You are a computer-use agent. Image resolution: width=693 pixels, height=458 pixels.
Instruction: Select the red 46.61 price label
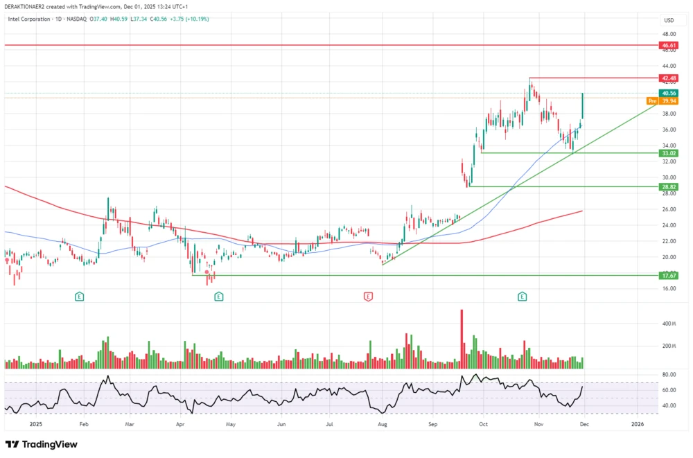tap(667, 45)
